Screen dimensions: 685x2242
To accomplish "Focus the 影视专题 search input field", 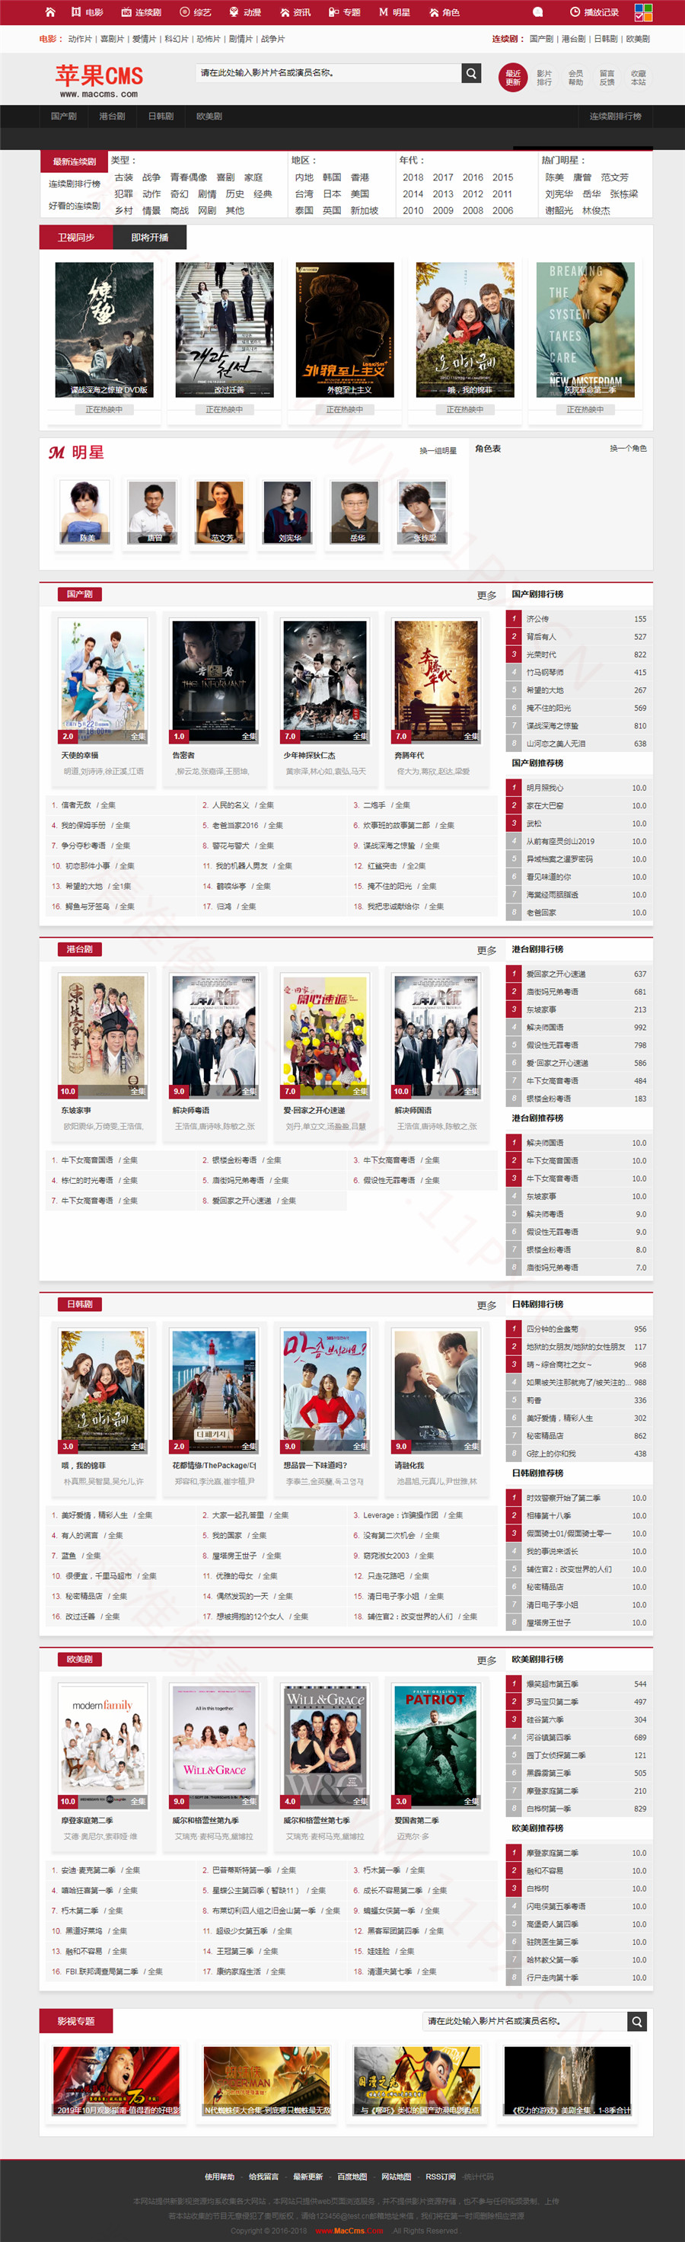I will pyautogui.click(x=525, y=2021).
